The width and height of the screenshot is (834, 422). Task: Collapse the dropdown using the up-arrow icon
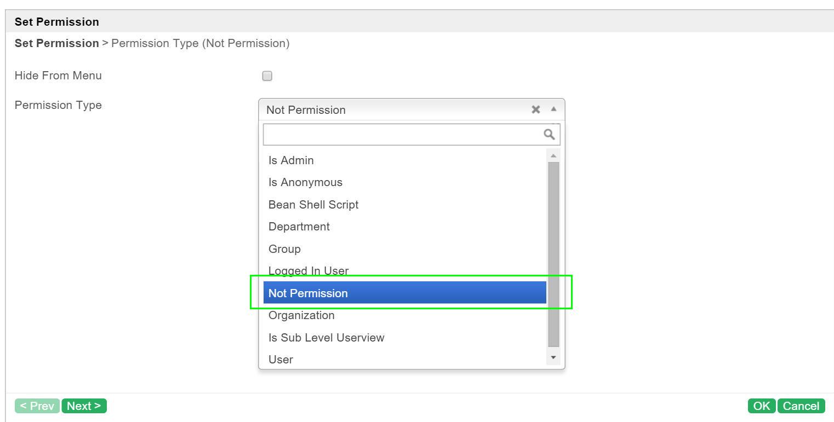(553, 109)
